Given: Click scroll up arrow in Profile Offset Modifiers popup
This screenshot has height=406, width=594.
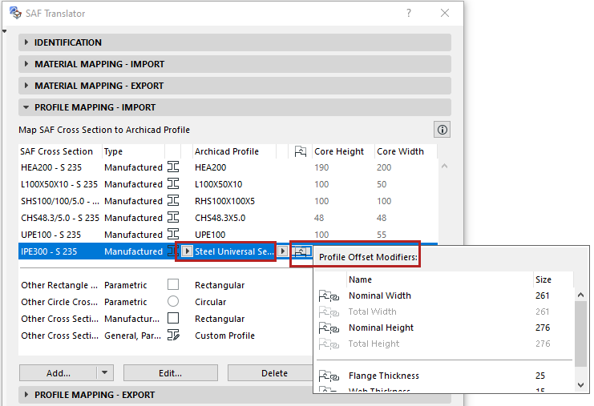Looking at the screenshot, I should (x=580, y=295).
